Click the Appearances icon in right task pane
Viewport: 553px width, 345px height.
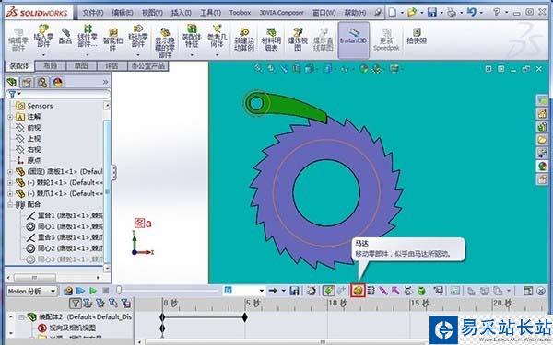tap(542, 166)
